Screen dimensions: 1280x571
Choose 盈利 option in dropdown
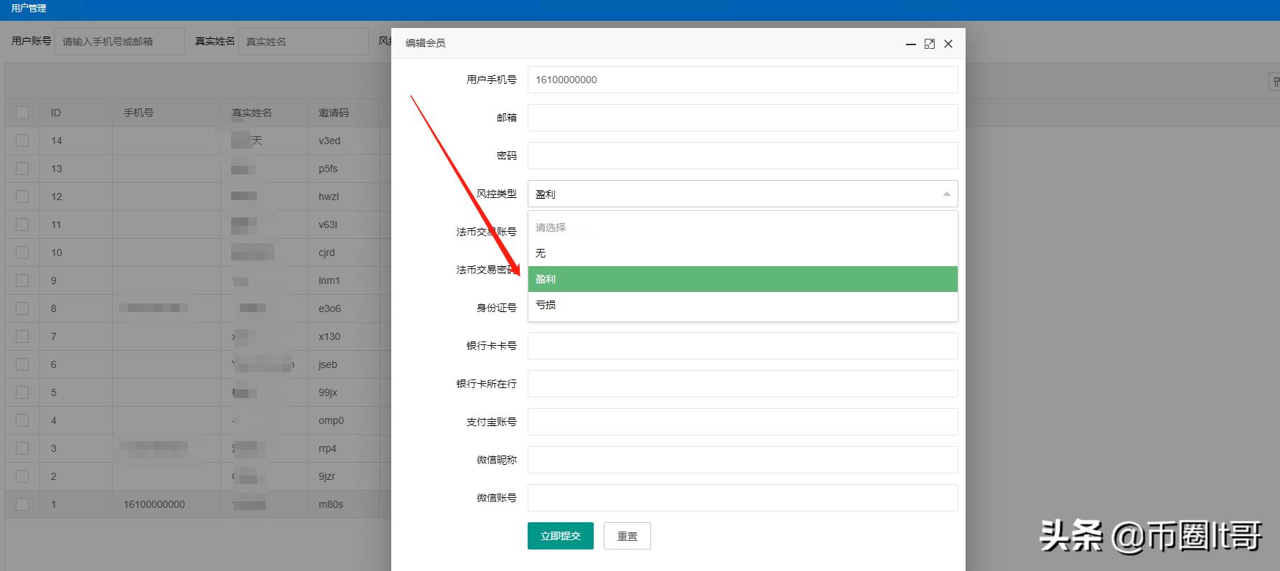pos(743,279)
